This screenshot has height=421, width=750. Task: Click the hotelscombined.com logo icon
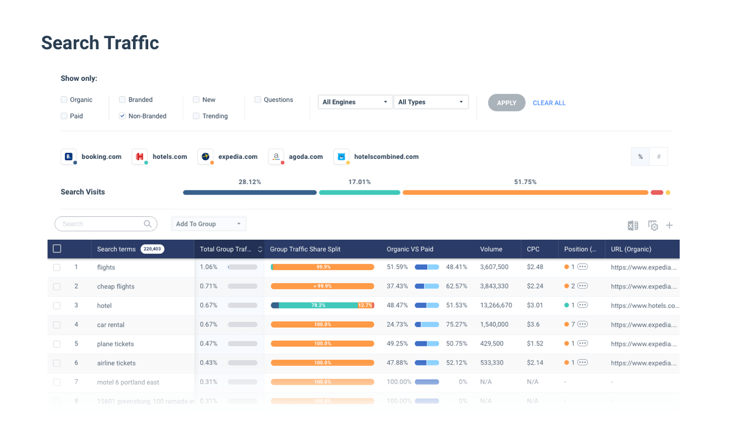[341, 157]
